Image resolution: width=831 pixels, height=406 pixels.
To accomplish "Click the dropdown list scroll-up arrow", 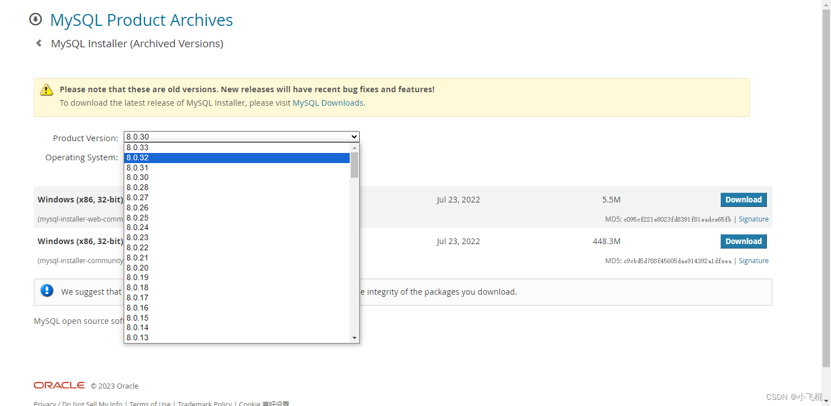I will pos(354,147).
